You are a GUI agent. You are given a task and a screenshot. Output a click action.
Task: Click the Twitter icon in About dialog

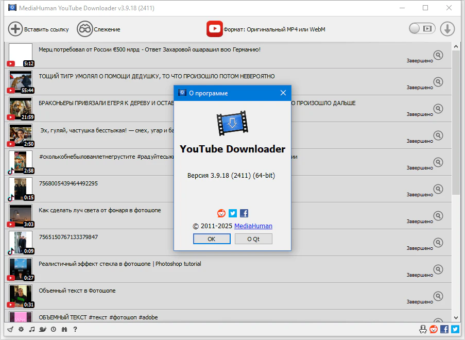point(233,213)
